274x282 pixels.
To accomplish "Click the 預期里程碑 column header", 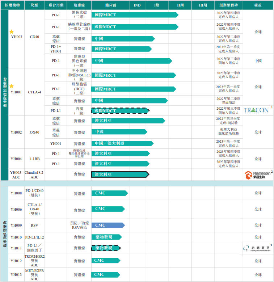I will pyautogui.click(x=228, y=5).
